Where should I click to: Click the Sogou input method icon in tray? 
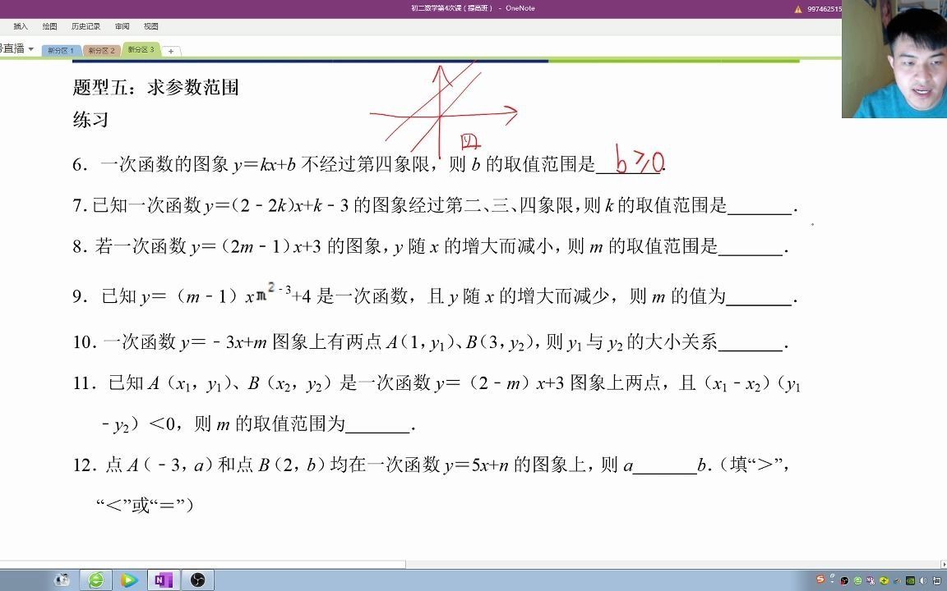coord(820,580)
